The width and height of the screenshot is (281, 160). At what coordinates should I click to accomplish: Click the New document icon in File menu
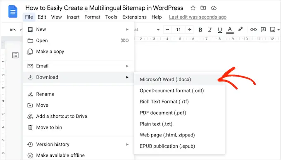click(x=30, y=29)
